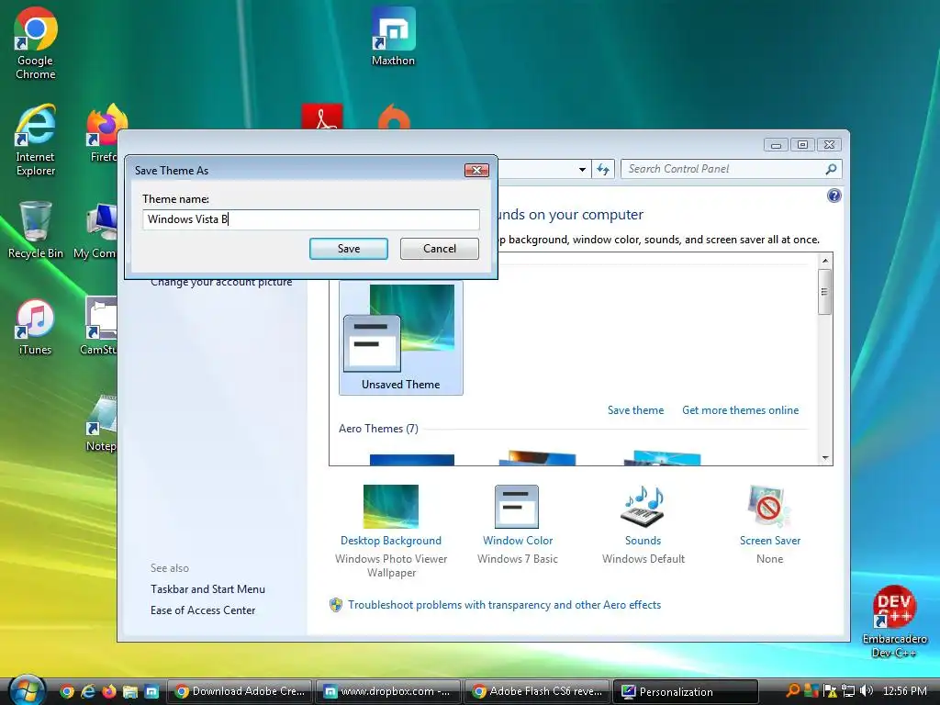Open the Maxthon desktop shortcut
This screenshot has height=705, width=940.
point(393,37)
